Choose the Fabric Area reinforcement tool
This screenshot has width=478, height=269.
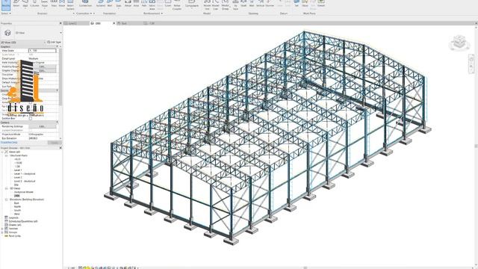[x=152, y=4]
